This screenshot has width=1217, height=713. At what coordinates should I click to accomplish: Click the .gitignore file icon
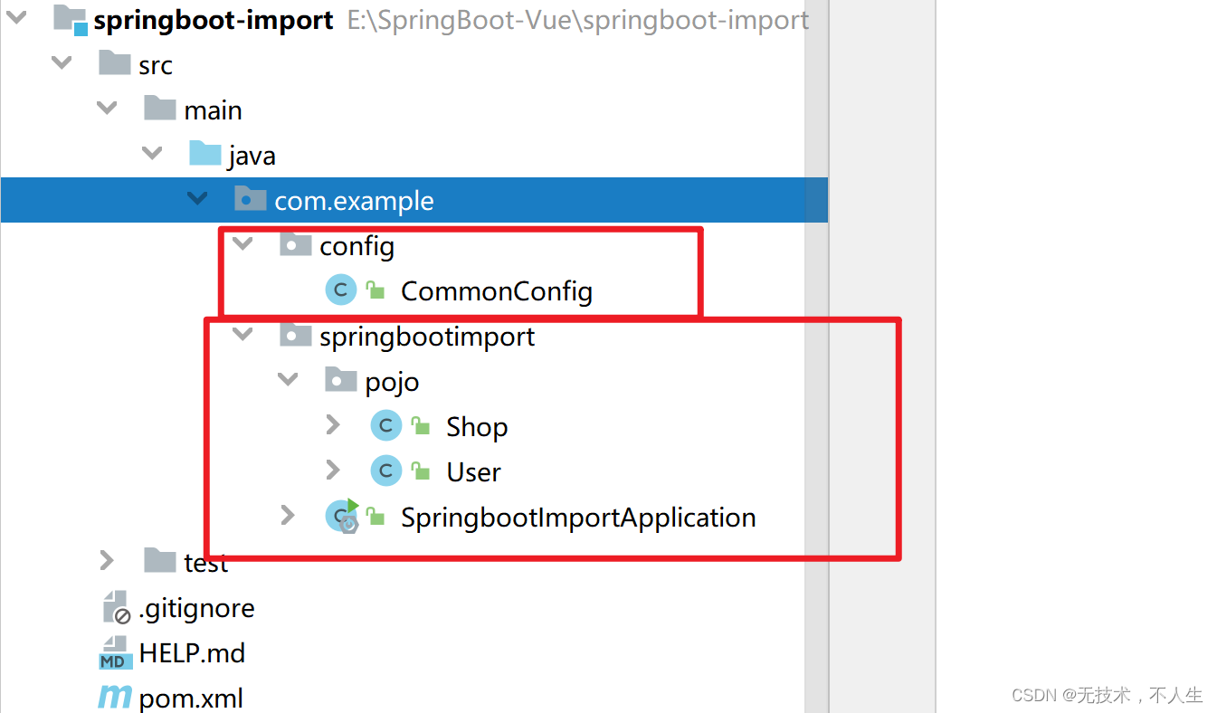(x=115, y=607)
